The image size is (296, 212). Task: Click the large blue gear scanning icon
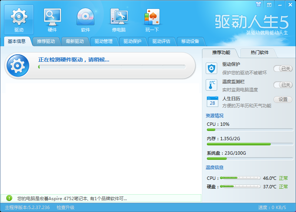[18, 66]
